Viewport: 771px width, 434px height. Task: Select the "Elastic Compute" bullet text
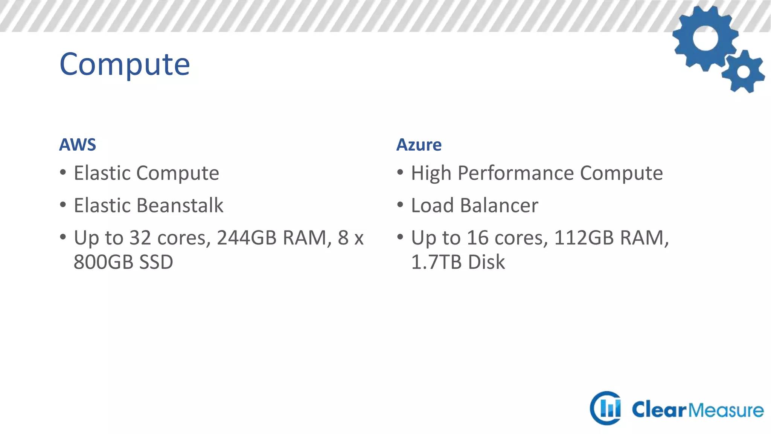click(146, 173)
